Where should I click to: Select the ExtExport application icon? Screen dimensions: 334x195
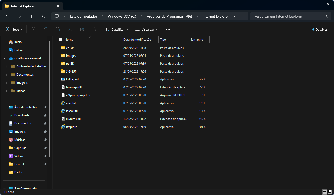pos(63,79)
